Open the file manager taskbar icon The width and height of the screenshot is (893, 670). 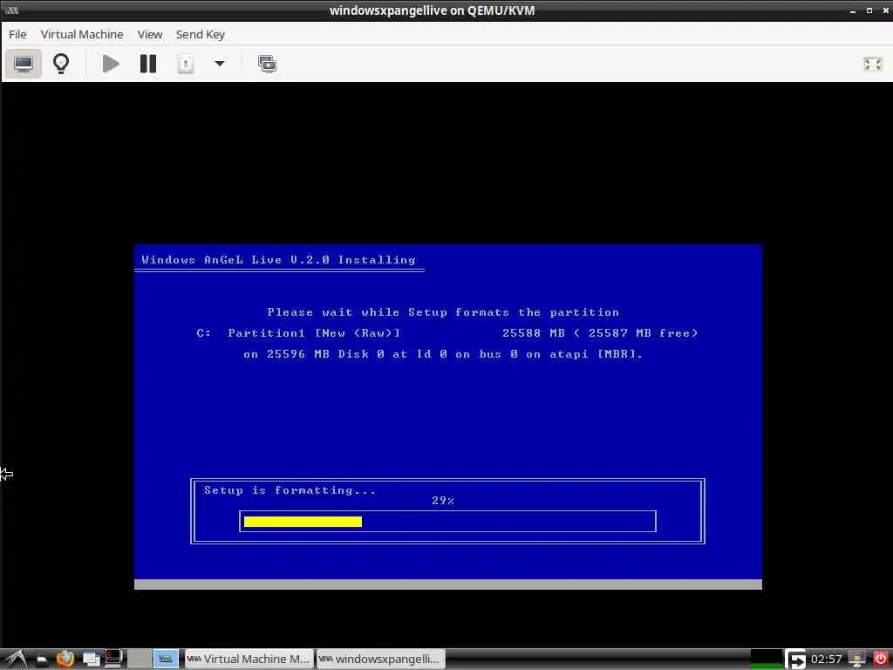click(42, 660)
